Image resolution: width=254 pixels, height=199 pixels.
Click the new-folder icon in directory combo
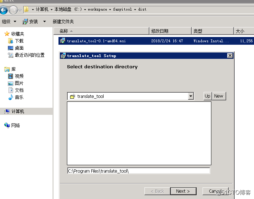click(73, 96)
